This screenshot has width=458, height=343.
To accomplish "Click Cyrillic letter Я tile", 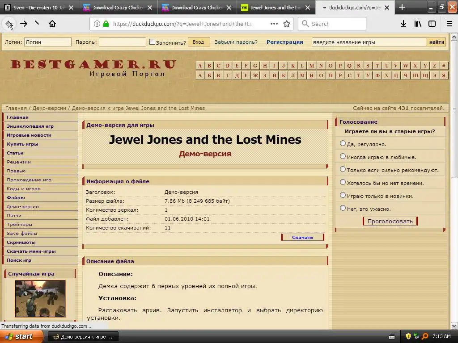I will point(444,75).
